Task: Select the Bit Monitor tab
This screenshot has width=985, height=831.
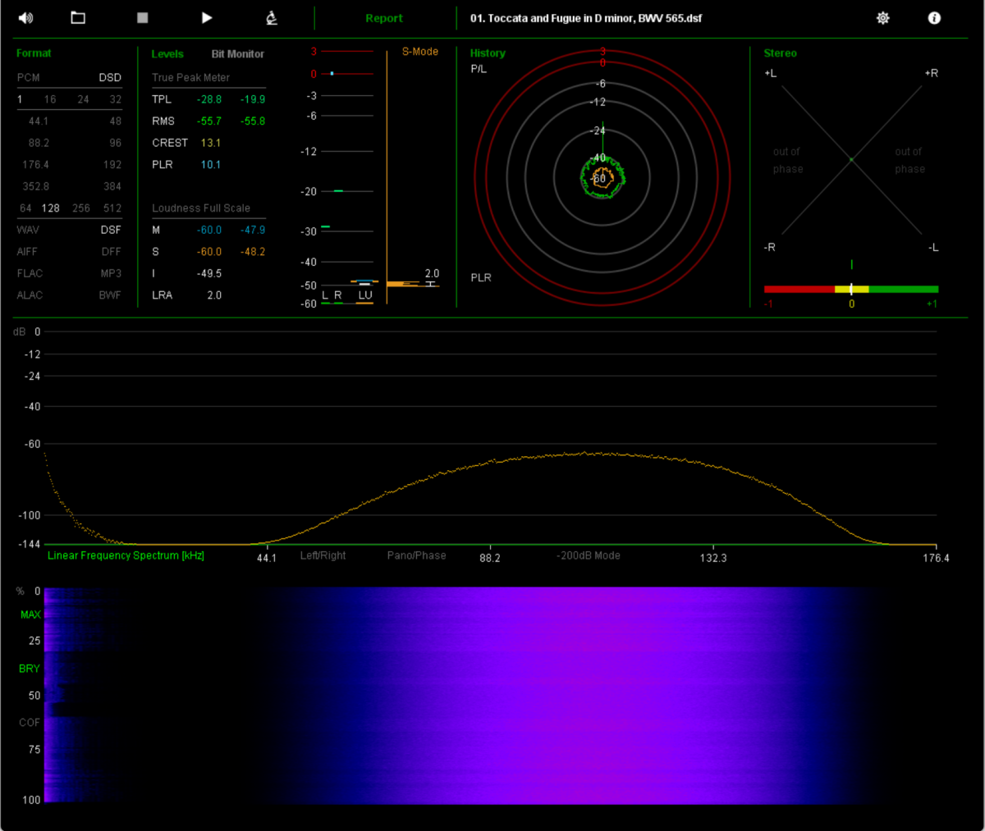Action: (x=238, y=54)
